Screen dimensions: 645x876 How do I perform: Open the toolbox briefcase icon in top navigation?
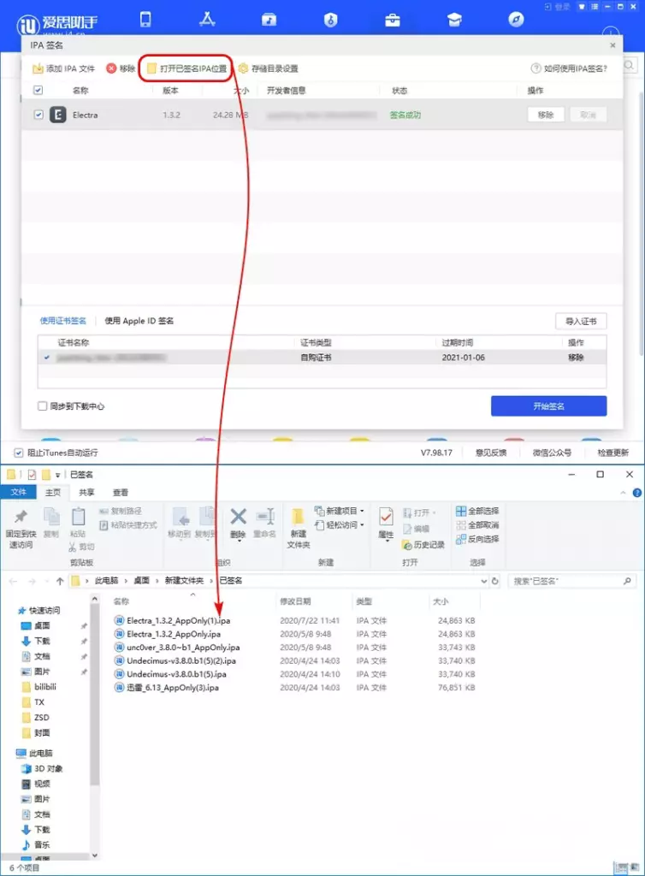(x=393, y=19)
